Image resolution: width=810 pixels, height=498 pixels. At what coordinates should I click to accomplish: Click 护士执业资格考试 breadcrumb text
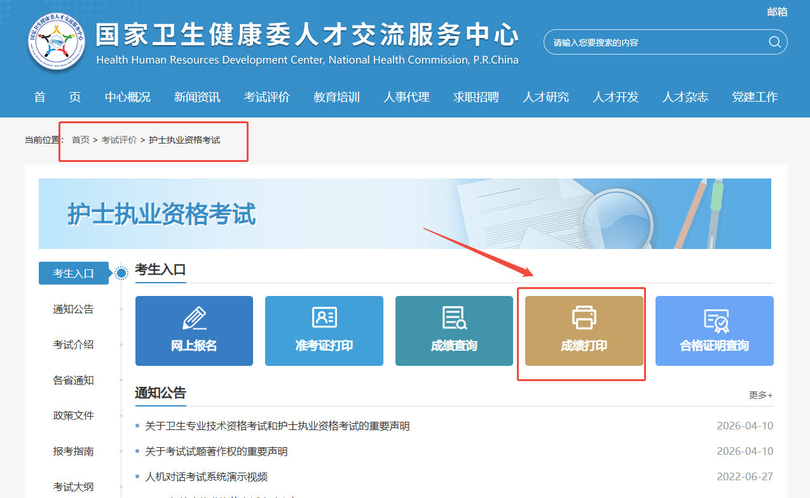point(184,140)
